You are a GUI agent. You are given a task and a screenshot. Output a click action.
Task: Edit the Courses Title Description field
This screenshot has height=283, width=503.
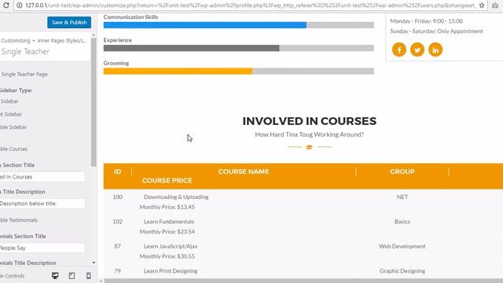(42, 204)
